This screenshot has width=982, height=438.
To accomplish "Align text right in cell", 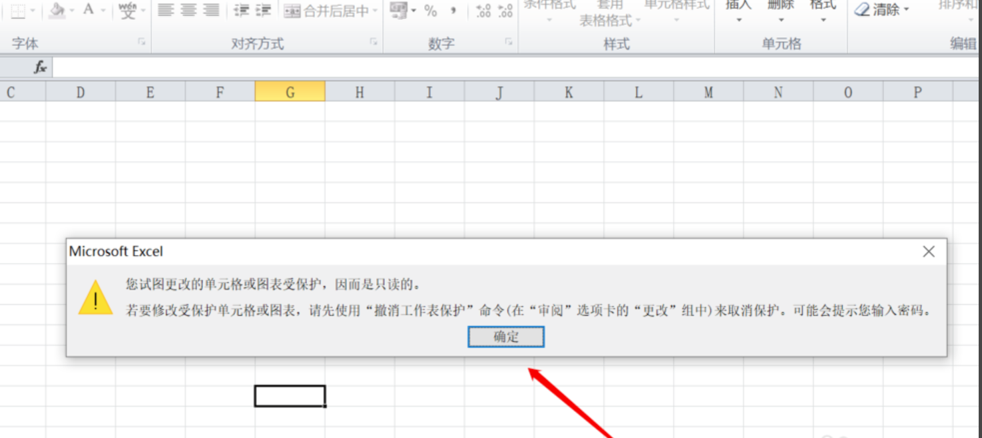I will (x=211, y=10).
